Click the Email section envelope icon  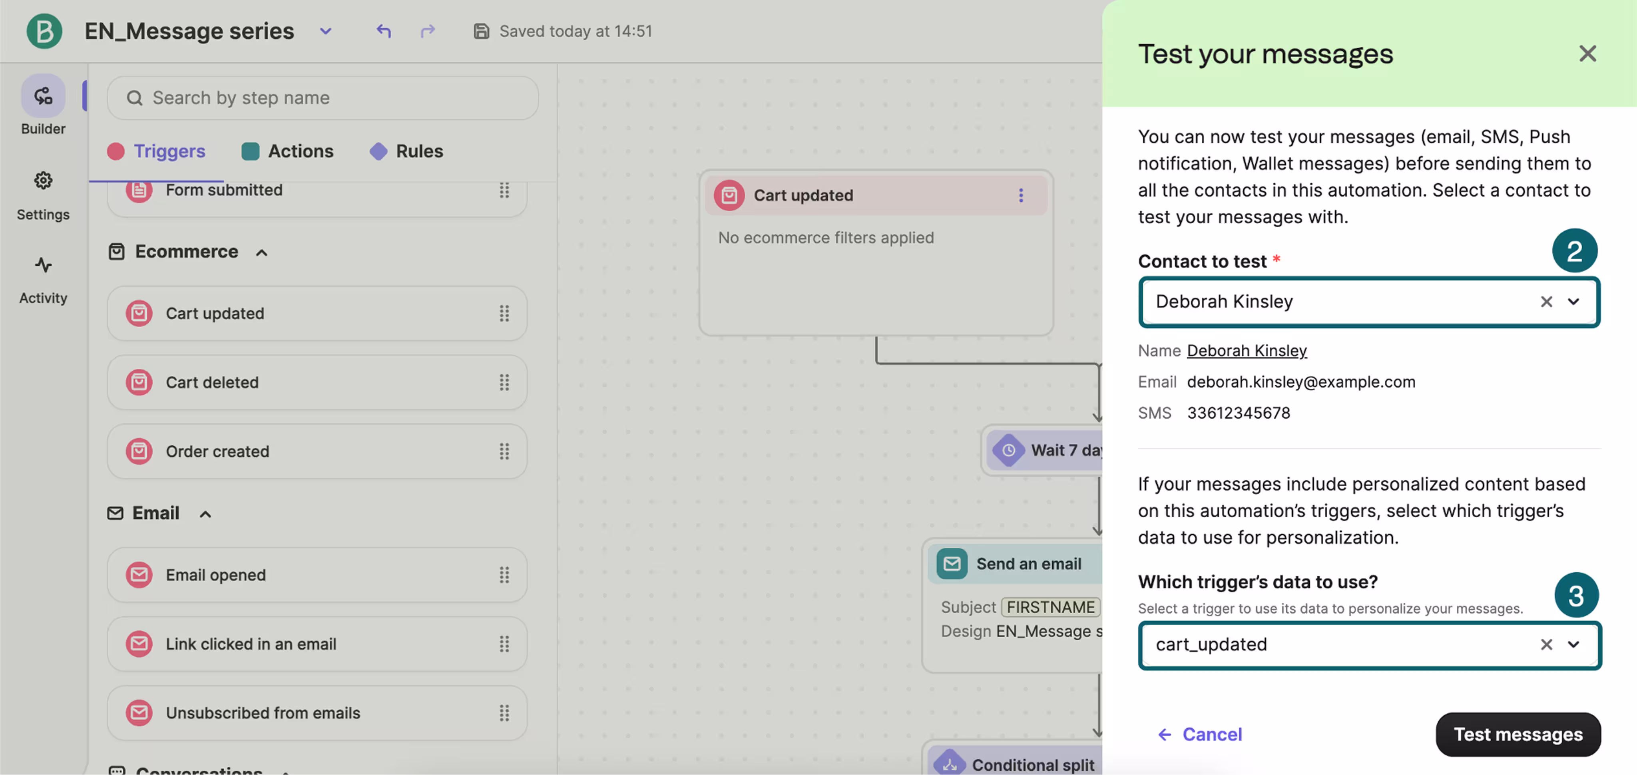point(115,513)
